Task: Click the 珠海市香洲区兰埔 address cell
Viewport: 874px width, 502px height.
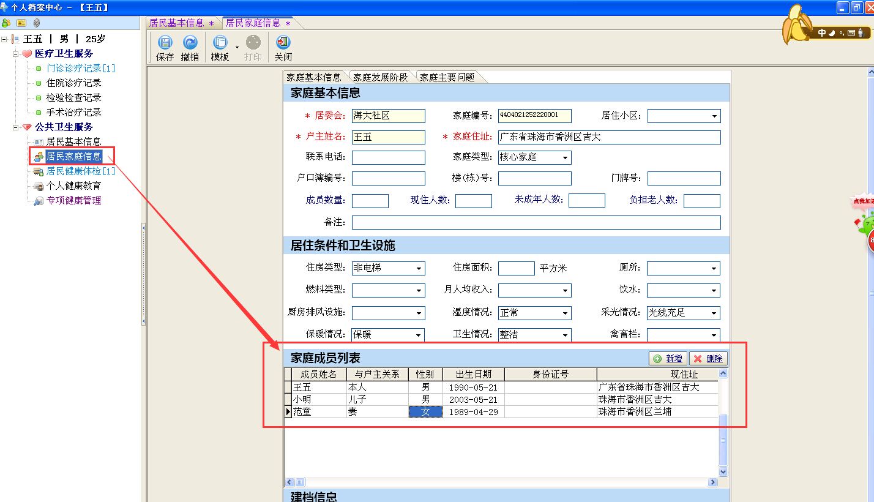Action: pos(657,412)
